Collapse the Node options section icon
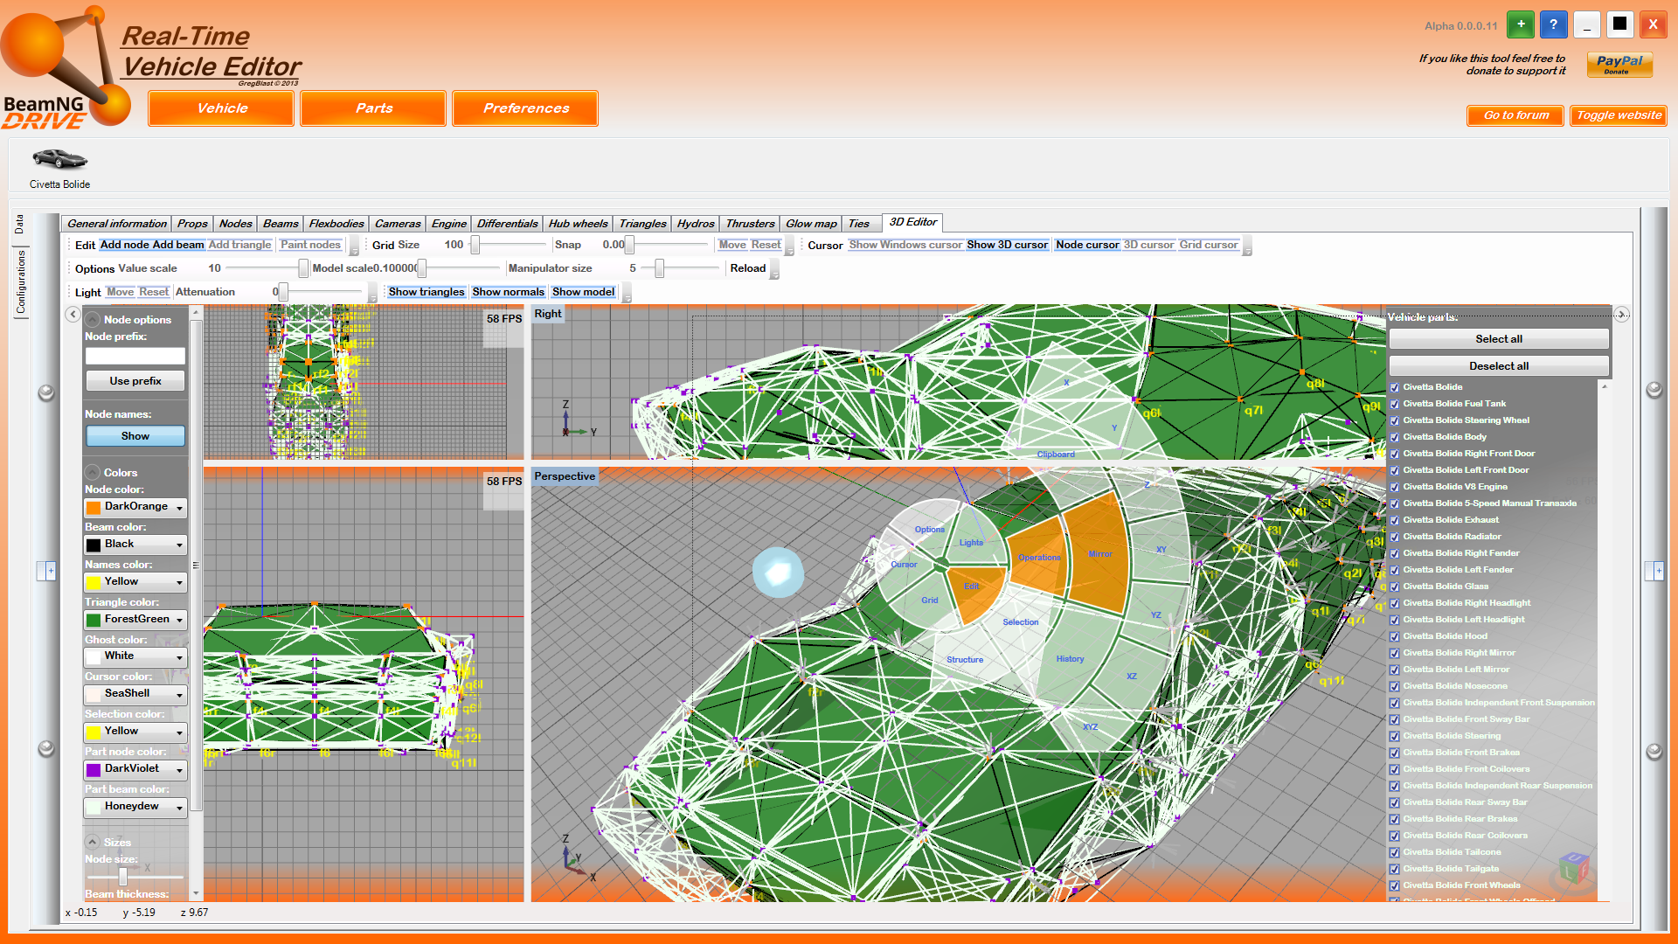The image size is (1678, 944). [93, 320]
